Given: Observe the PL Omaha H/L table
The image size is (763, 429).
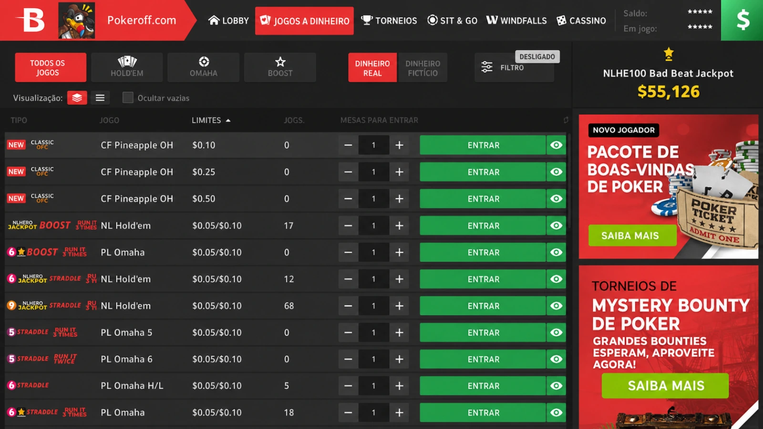Looking at the screenshot, I should 556,386.
